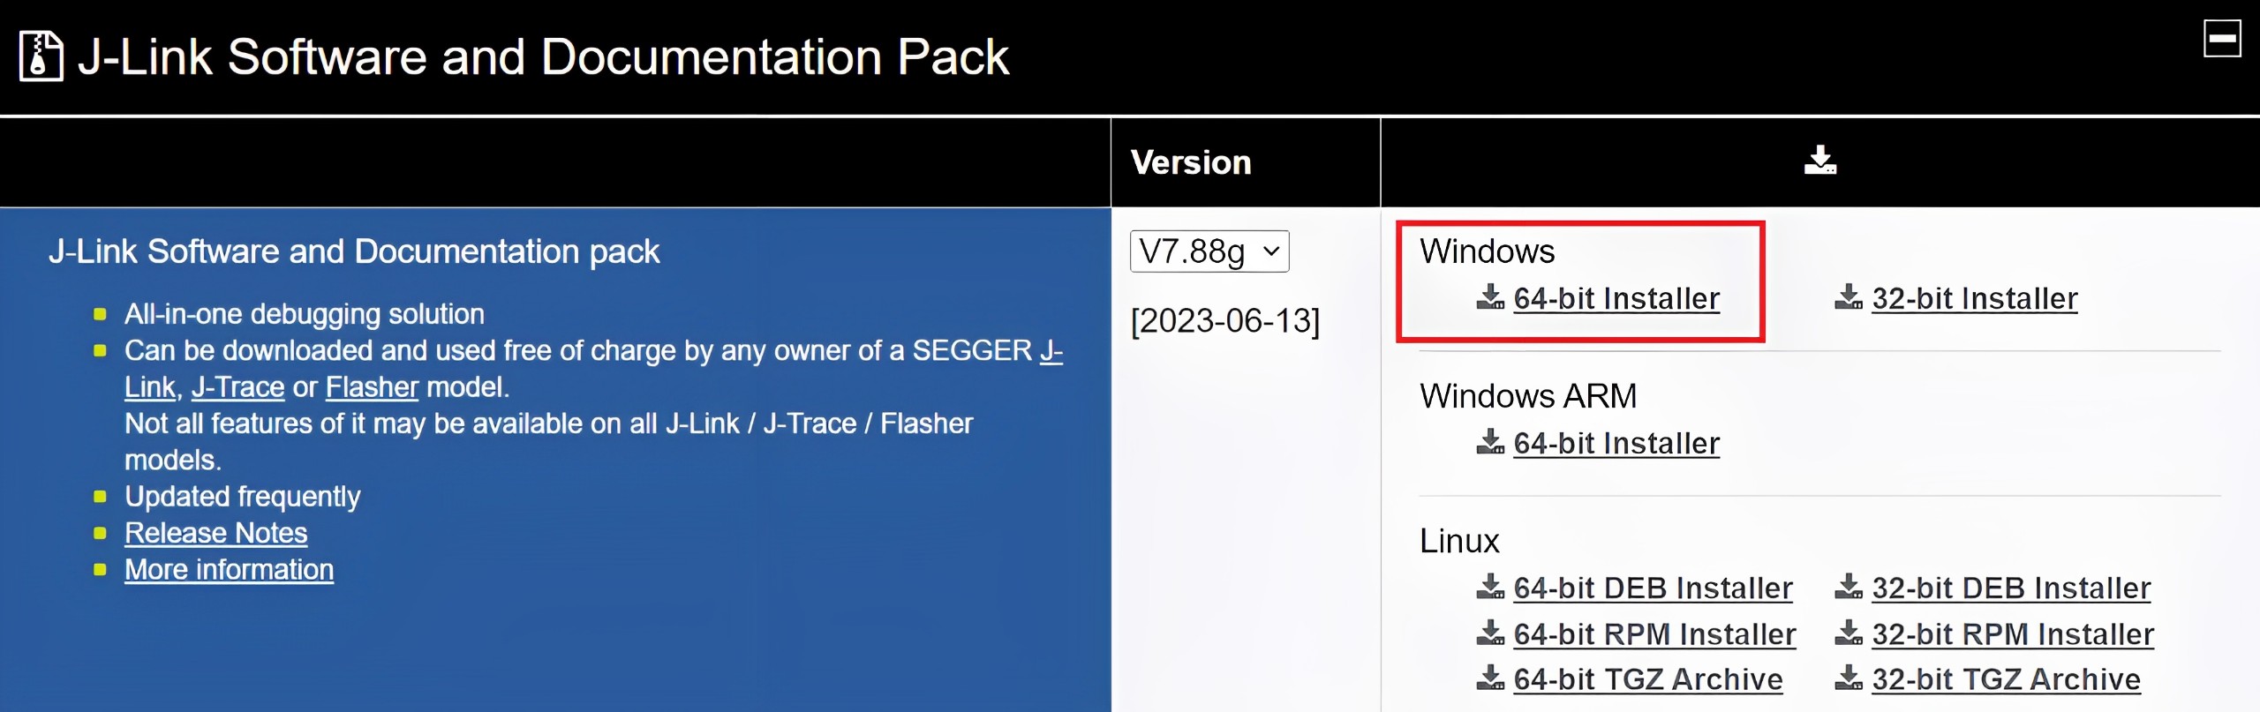Viewport: 2260px width, 712px height.
Task: Click the download icon beside Windows 64-bit Installer
Action: coord(1492,299)
